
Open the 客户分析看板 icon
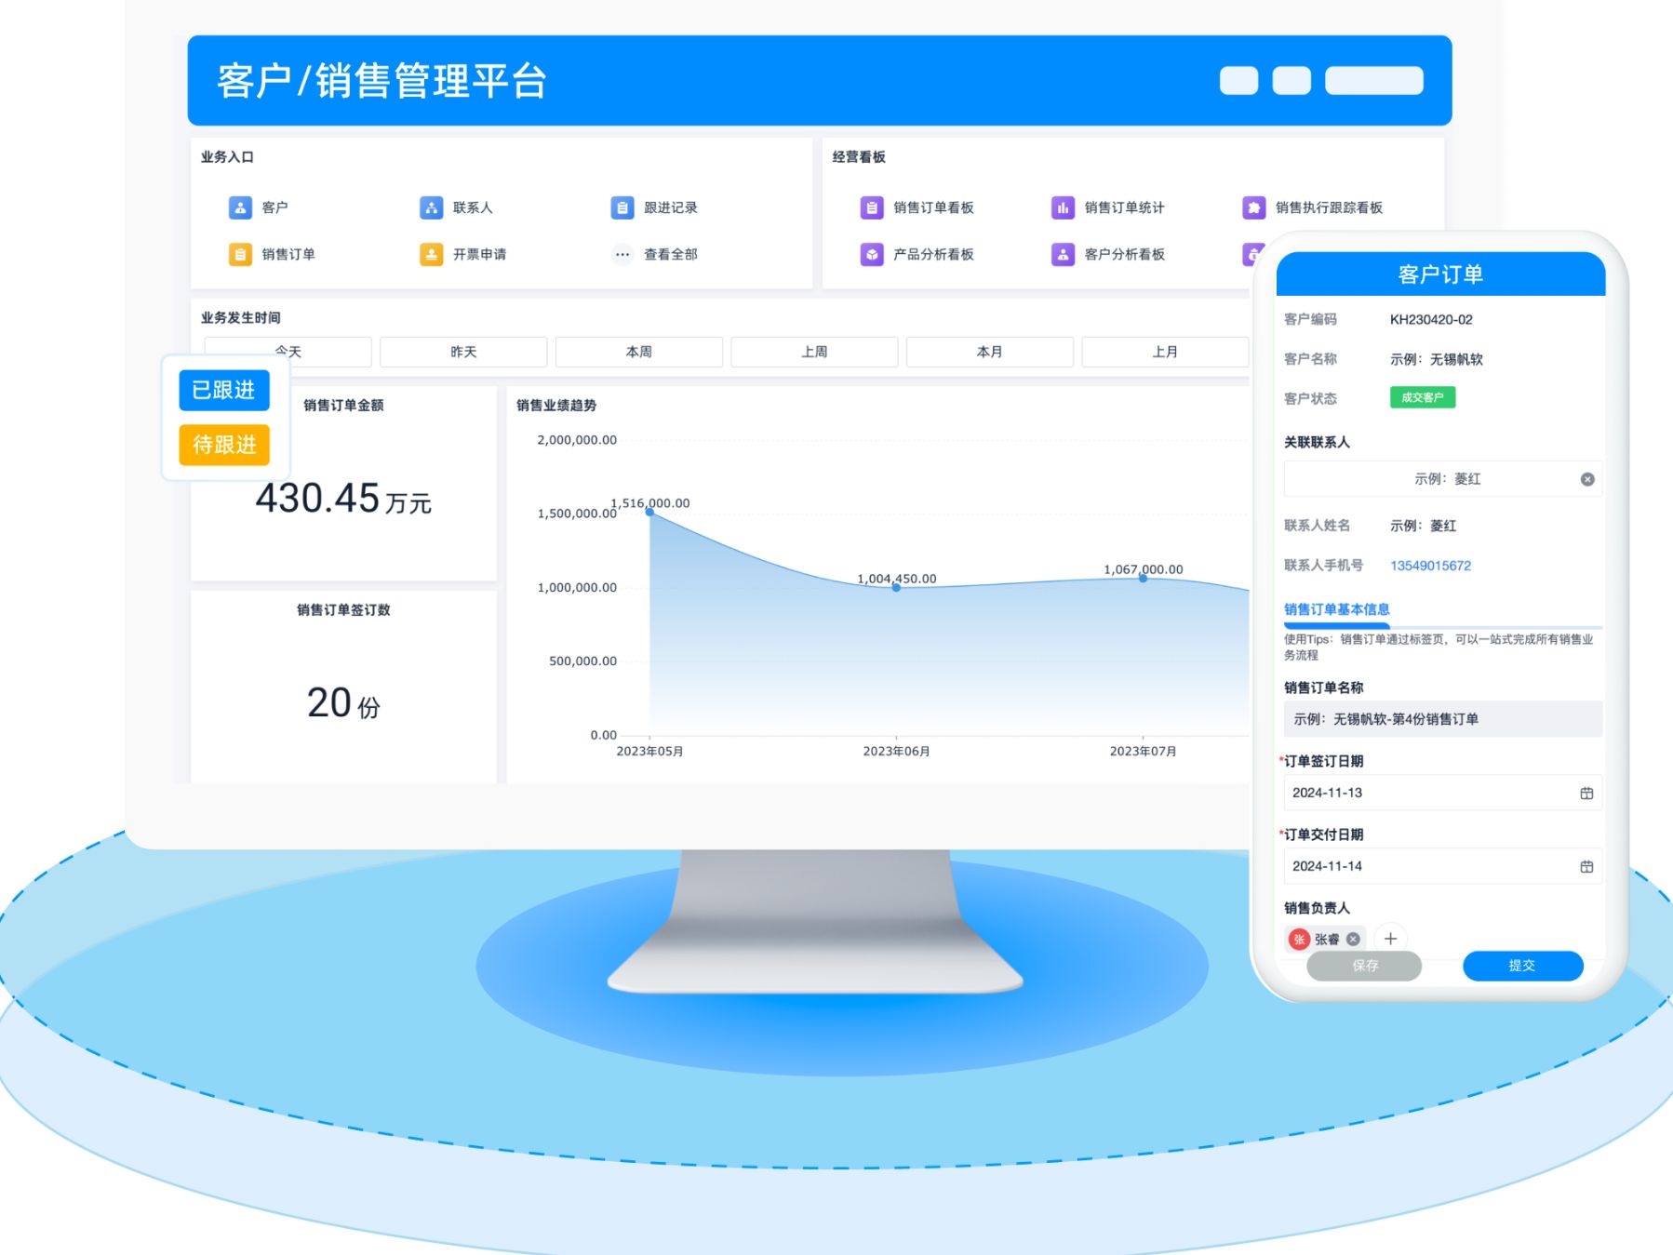[1063, 254]
